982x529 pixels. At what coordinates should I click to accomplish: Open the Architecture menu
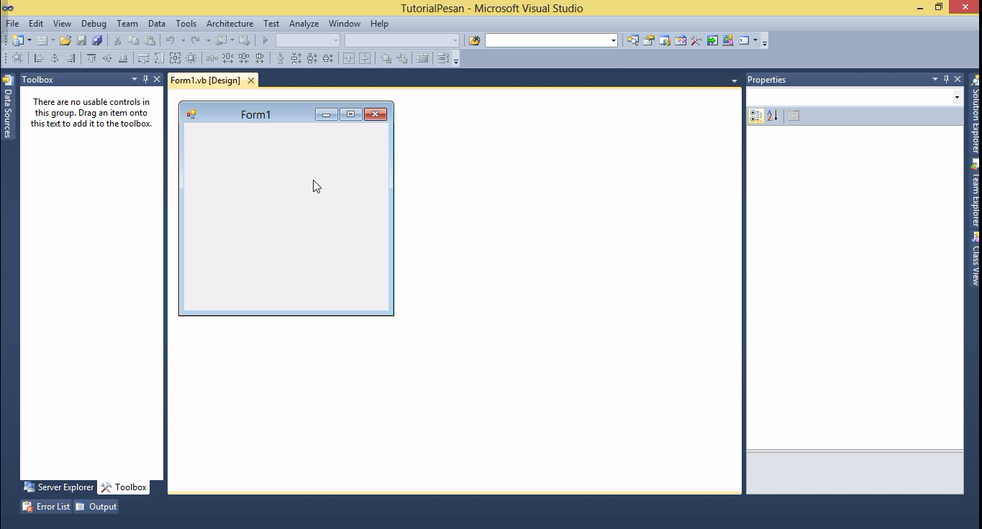point(229,24)
